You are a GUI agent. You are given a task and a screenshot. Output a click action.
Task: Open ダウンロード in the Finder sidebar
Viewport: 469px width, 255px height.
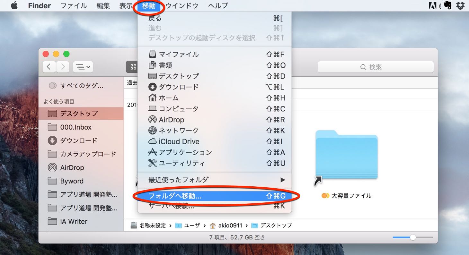pos(81,140)
